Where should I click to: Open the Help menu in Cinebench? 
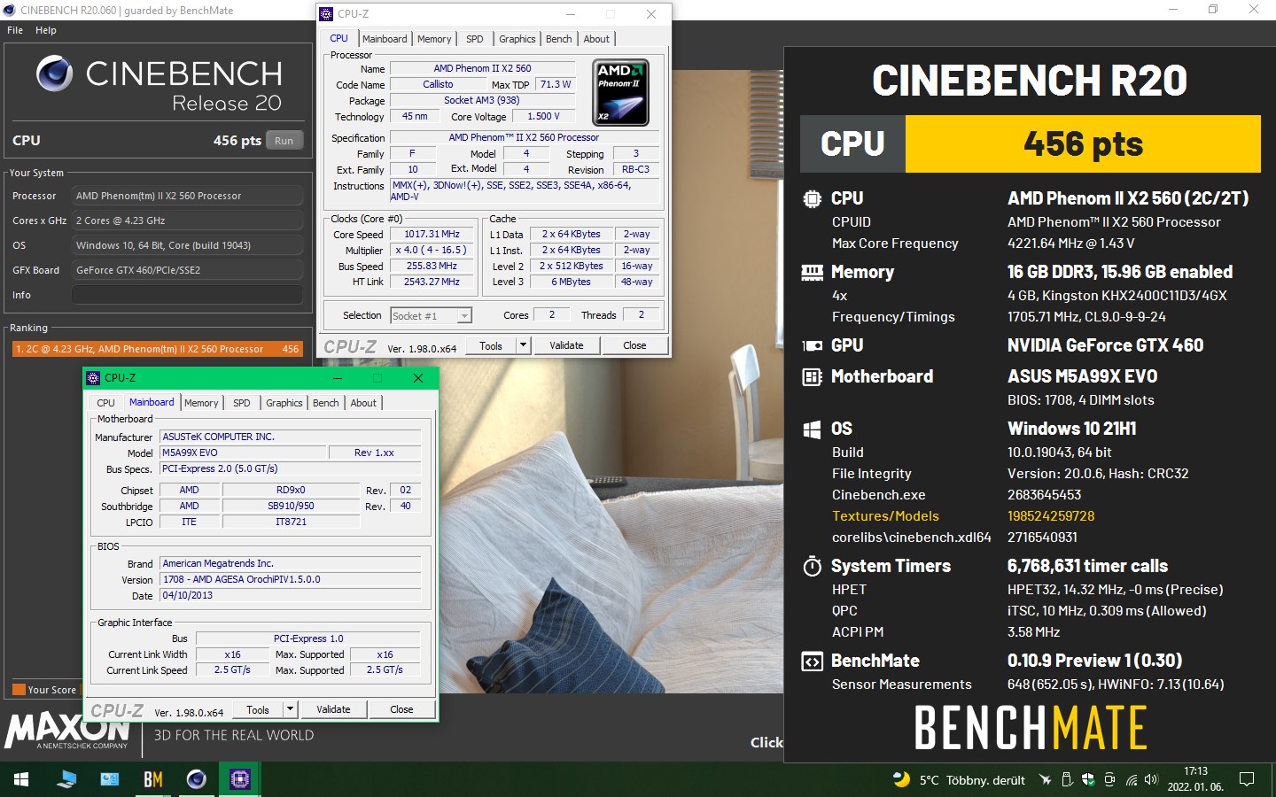(46, 30)
